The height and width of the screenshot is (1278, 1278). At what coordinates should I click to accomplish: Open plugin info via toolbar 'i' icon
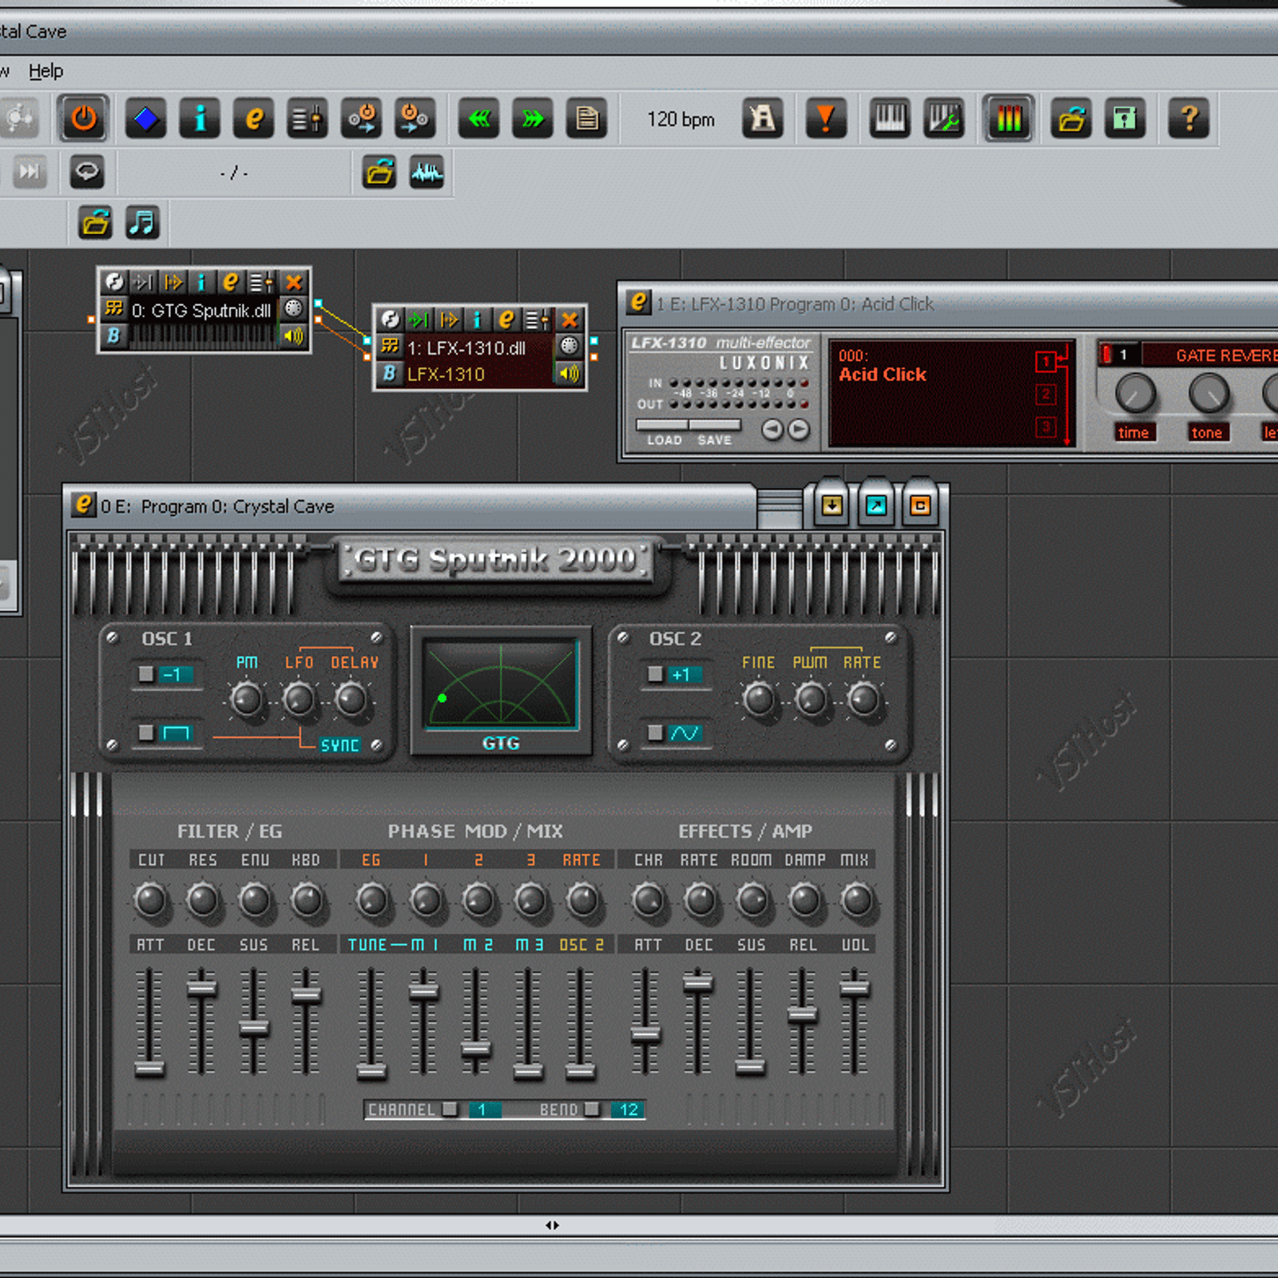200,119
